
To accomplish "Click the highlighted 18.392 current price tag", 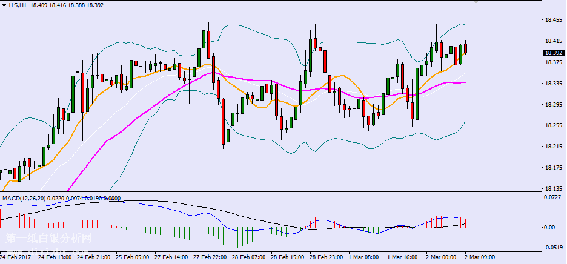I will 552,53.
